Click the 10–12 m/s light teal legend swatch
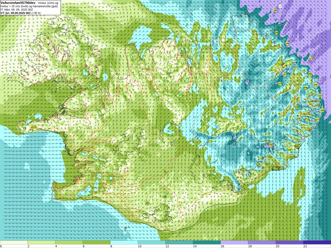The image size is (331, 248). pos(152,242)
